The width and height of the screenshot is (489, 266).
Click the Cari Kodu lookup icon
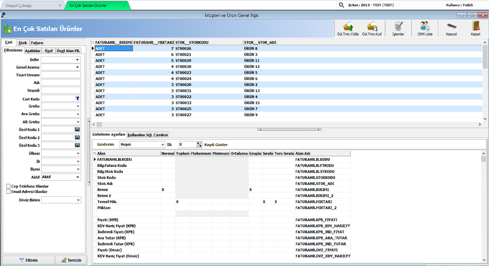[x=77, y=98]
